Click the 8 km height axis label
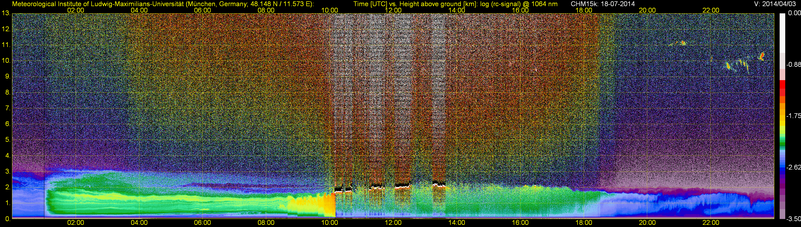This screenshot has height=227, width=801. coord(7,92)
